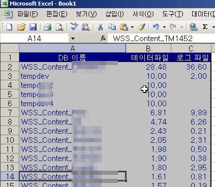215x187 pixels.
Task: Select cell with value 4.74
Action: (148, 121)
